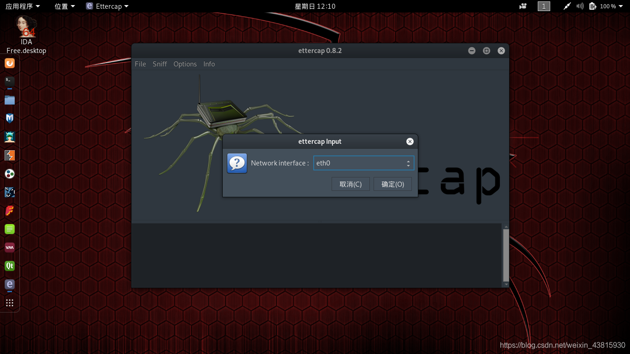Minimize the ettercap 0.8.2 window

pyautogui.click(x=472, y=51)
